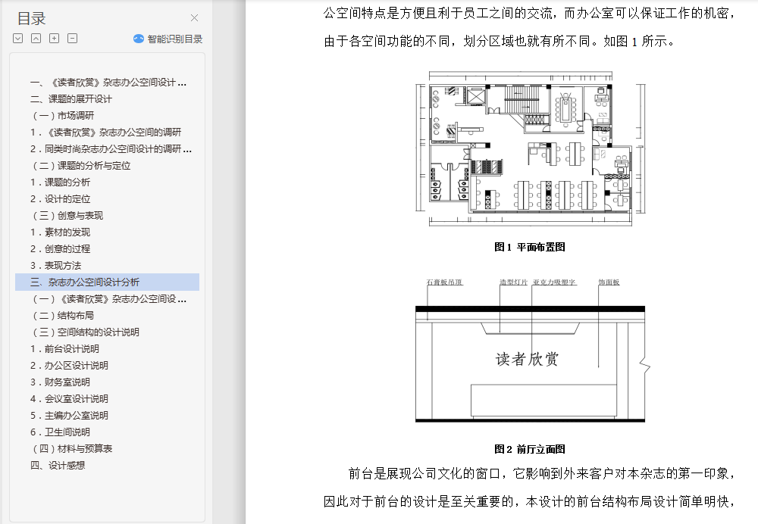Select the floor plan figure image

click(531, 148)
